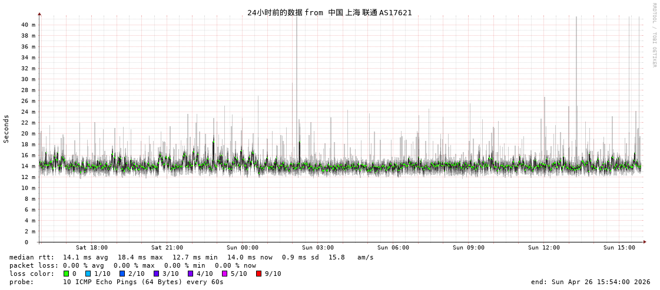Click the graph title mentioning AS17621

330,12
